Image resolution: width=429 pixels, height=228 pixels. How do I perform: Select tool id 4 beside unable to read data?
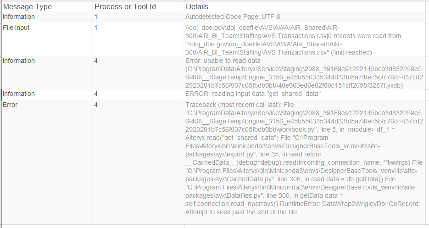coord(96,61)
